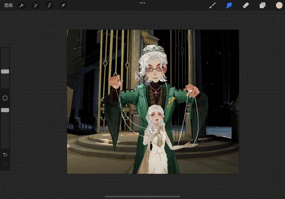Select the Brush paint tool

[212, 5]
